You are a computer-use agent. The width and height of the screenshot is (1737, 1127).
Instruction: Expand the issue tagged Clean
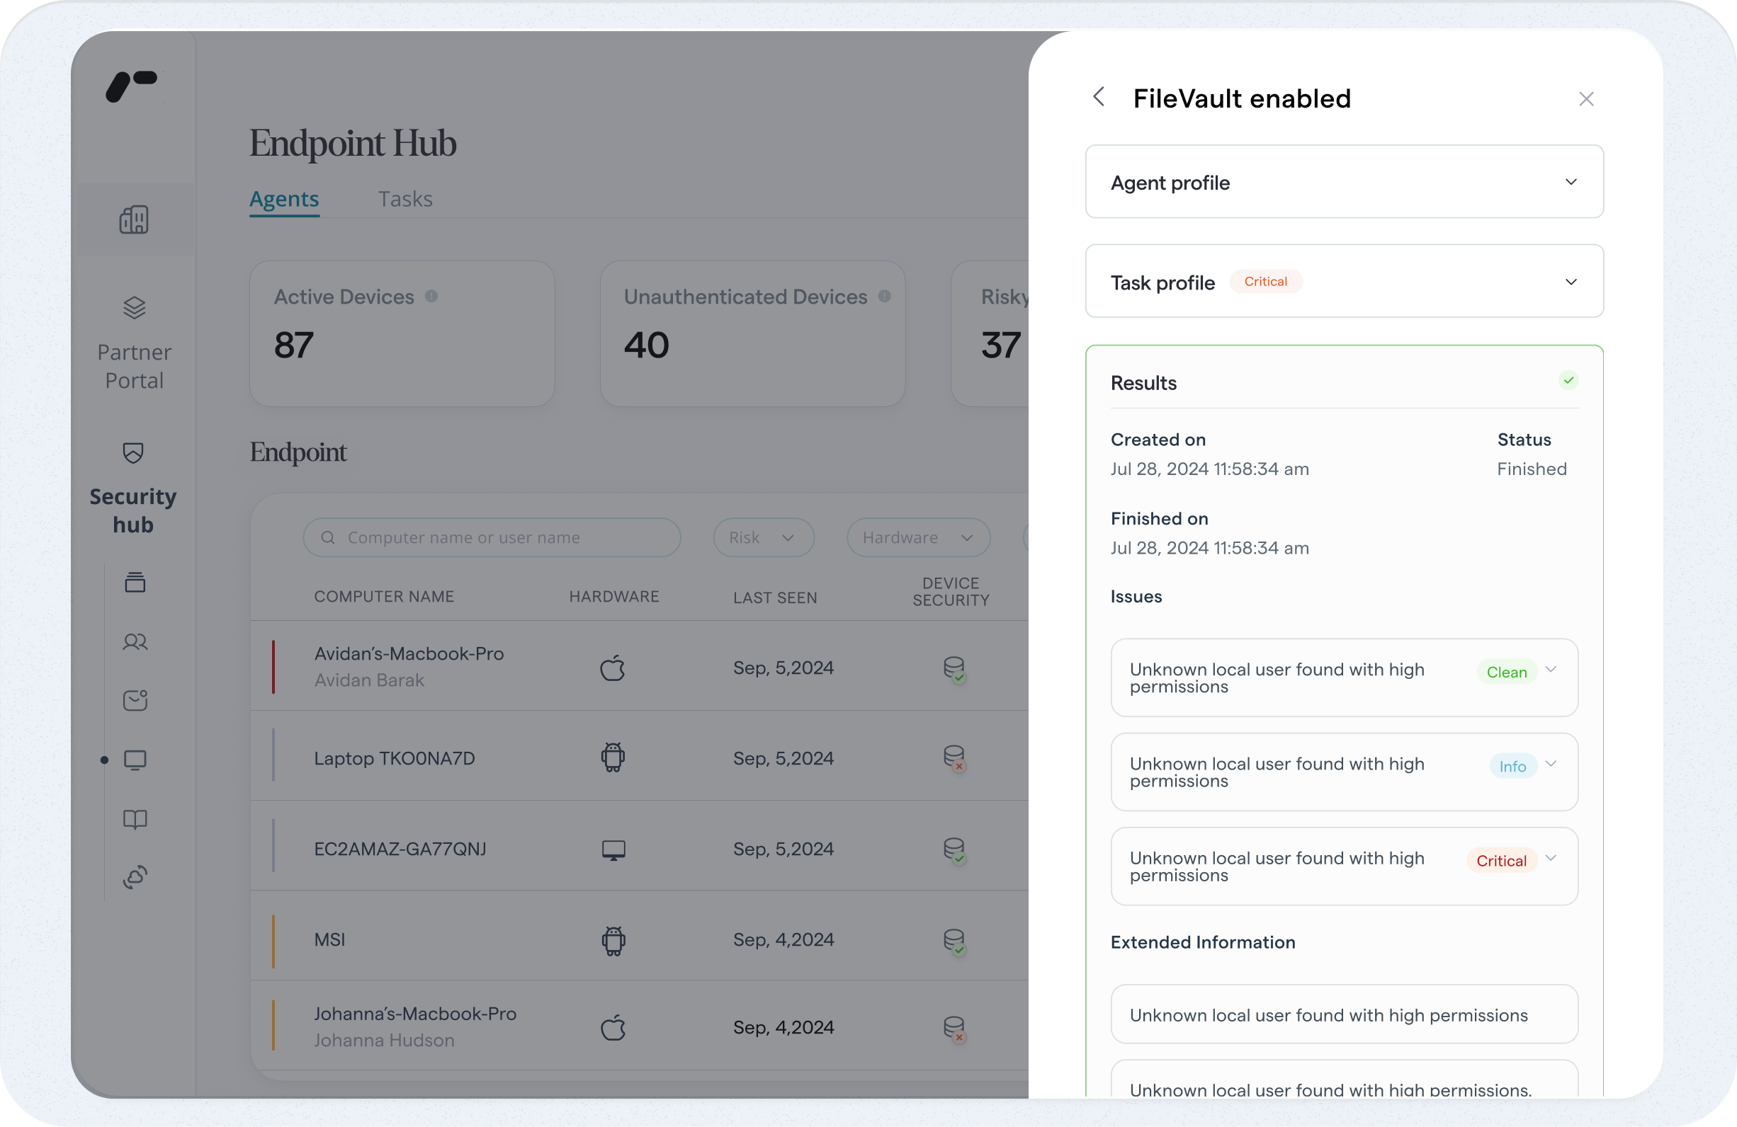pyautogui.click(x=1551, y=670)
